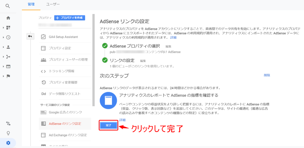304x148 pixels.
Task: Click the GA4 Setup Assistant clipboard icon
Action: (x=43, y=37)
